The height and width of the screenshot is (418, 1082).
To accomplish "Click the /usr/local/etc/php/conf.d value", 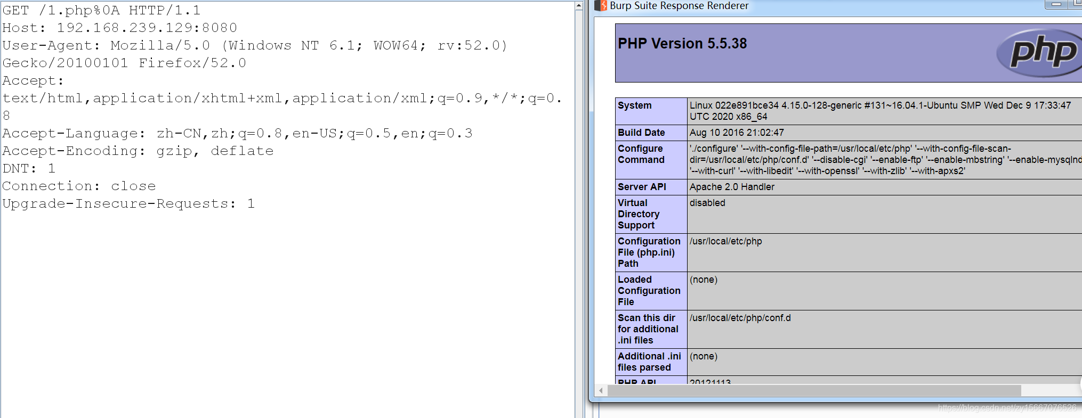I will tap(740, 318).
